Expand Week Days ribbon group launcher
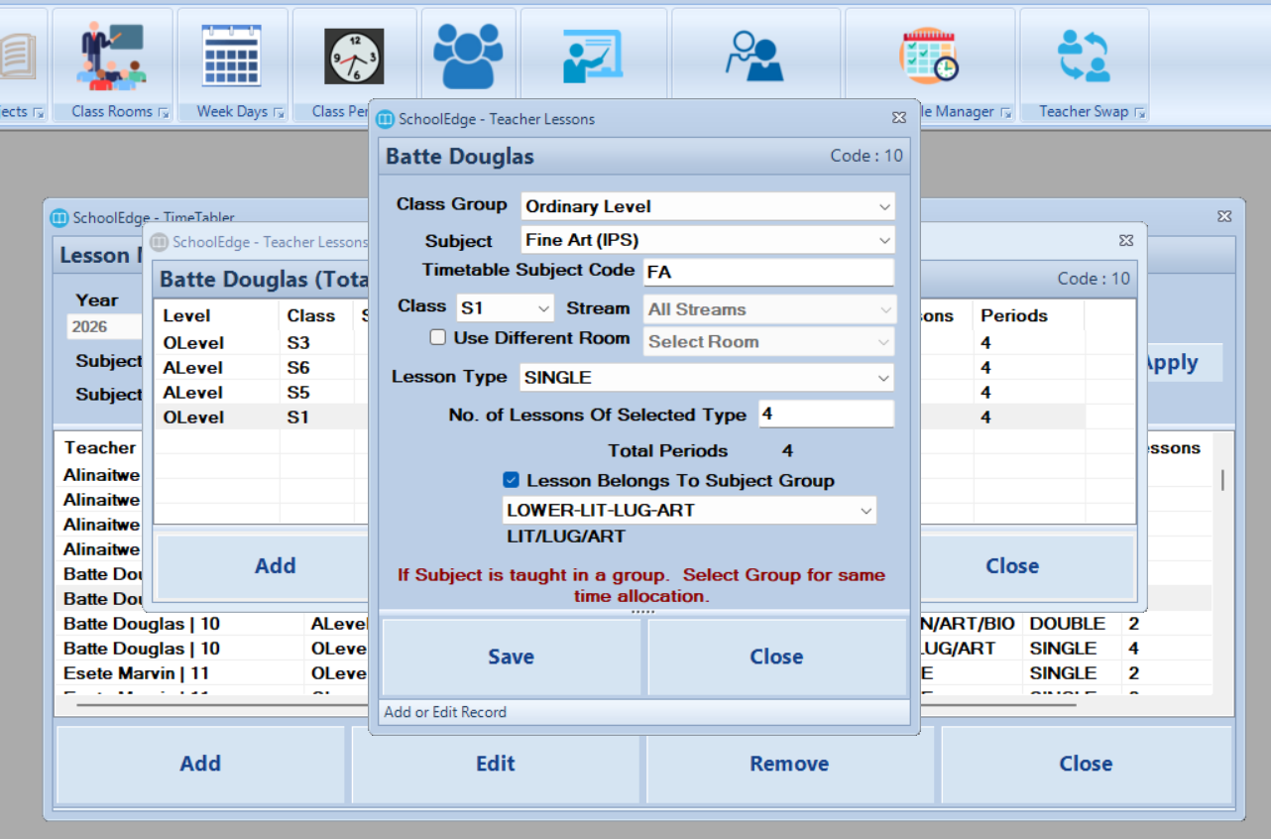Image resolution: width=1271 pixels, height=839 pixels. tap(279, 112)
